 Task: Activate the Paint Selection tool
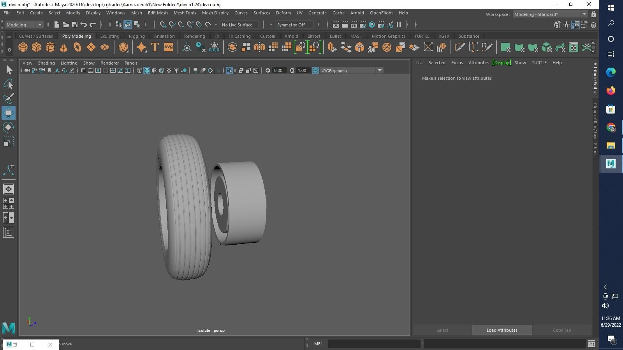(9, 98)
